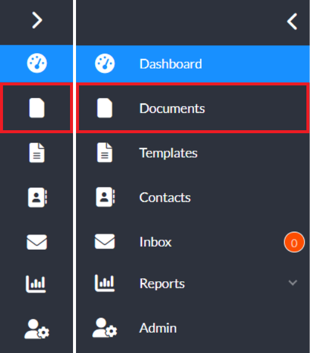Select the Documents menu item
310x353 pixels.
tap(193, 108)
